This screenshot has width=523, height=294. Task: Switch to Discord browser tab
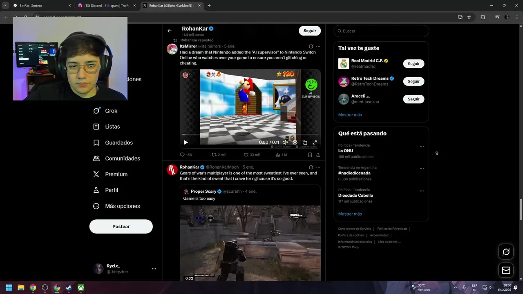pyautogui.click(x=107, y=6)
